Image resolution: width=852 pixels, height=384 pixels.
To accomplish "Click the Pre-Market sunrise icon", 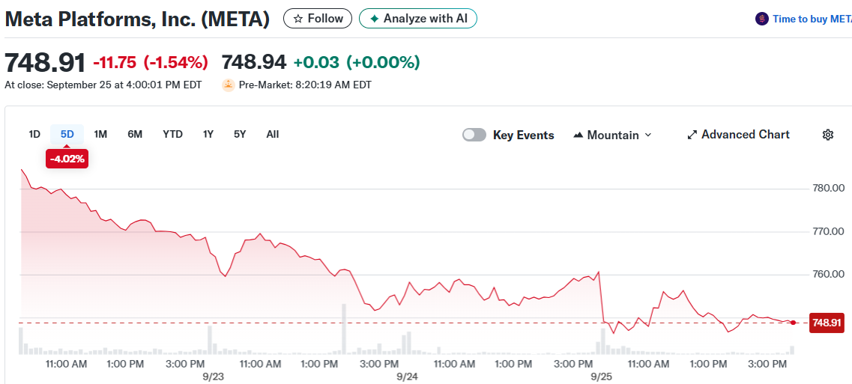I will pos(229,85).
